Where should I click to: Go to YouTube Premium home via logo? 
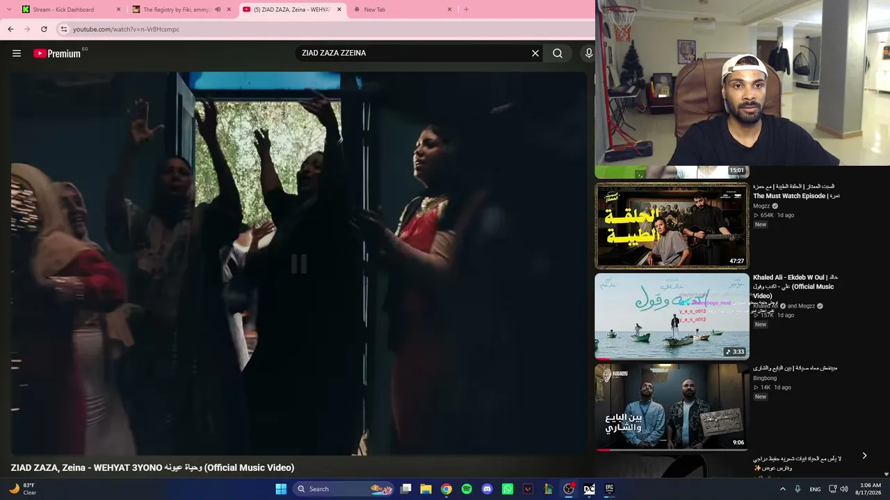click(57, 53)
